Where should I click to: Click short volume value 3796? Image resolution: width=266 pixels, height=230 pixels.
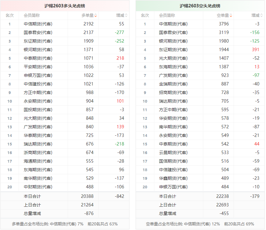click(x=224, y=24)
